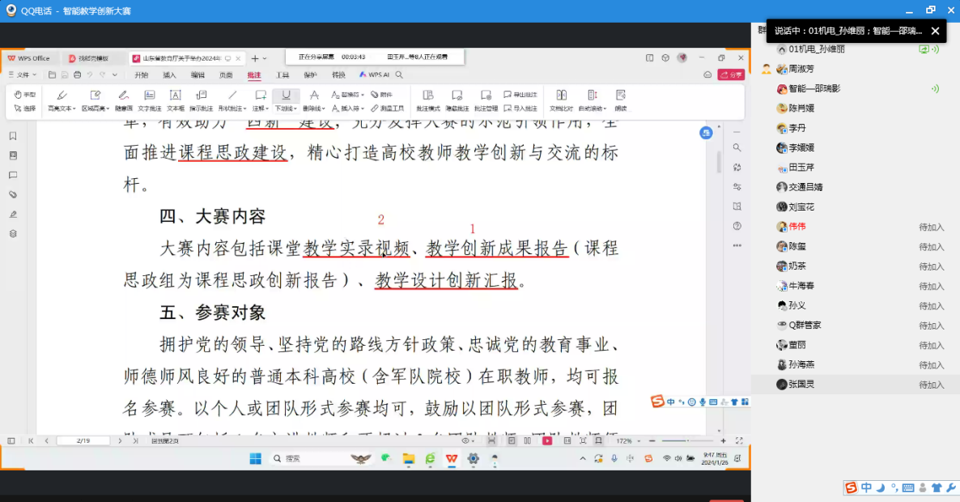This screenshot has height=502, width=960.
Task: Expand the 高亮文本 highlight text dropdown
Action: click(x=62, y=108)
